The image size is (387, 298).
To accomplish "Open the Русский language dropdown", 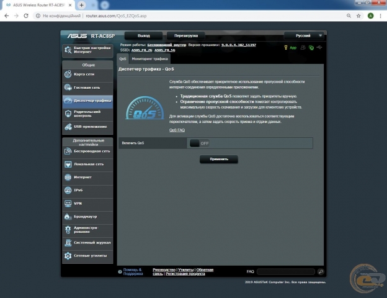I will 304,35.
